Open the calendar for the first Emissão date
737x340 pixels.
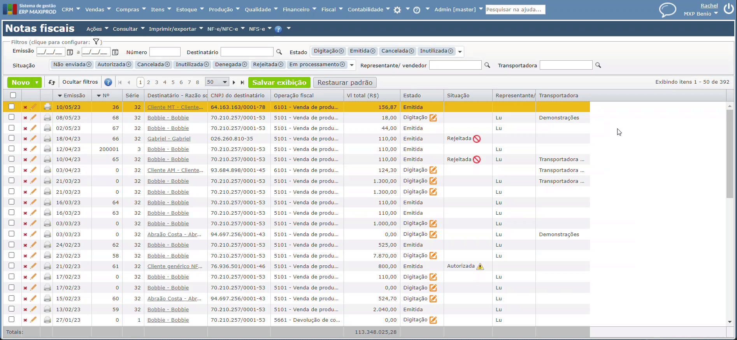tap(70, 52)
